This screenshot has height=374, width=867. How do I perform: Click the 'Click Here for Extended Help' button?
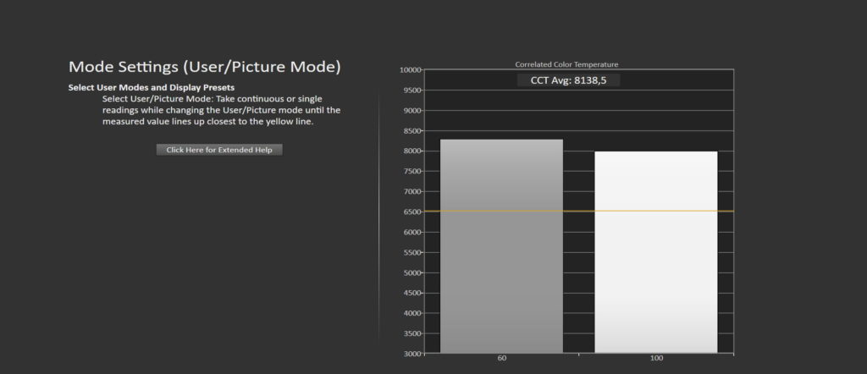point(218,150)
